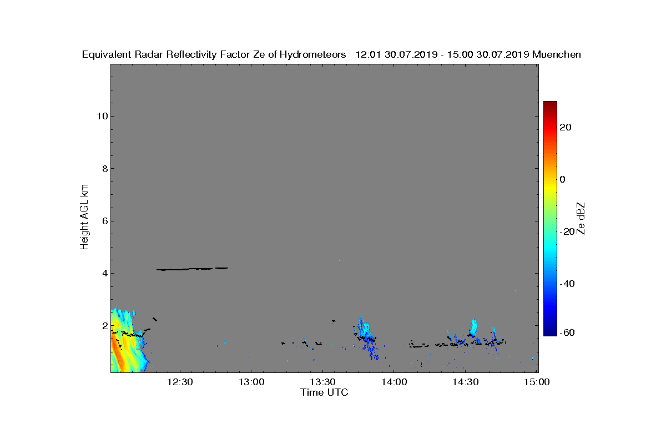Click the station name 'Muenchen' in title

(557, 54)
